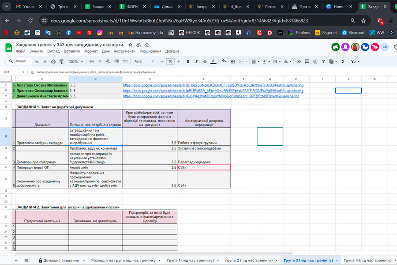Click the Paint format roller icon
Screen dimensions: 397x265
61,61
